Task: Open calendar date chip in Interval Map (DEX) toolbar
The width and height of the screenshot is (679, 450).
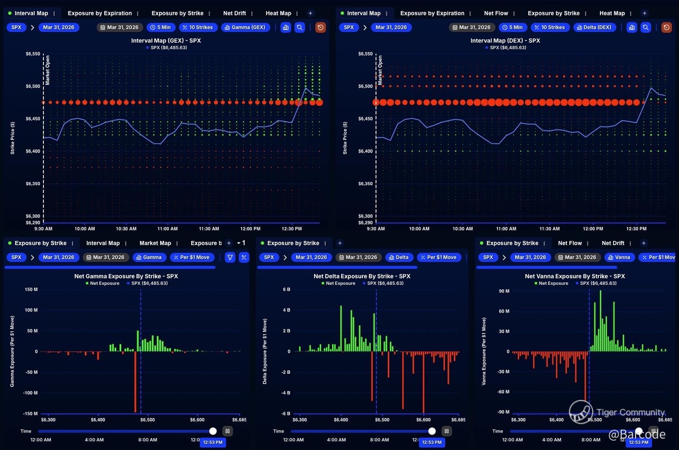Action: (471, 27)
